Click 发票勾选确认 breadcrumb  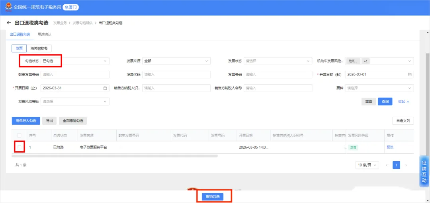(x=82, y=23)
